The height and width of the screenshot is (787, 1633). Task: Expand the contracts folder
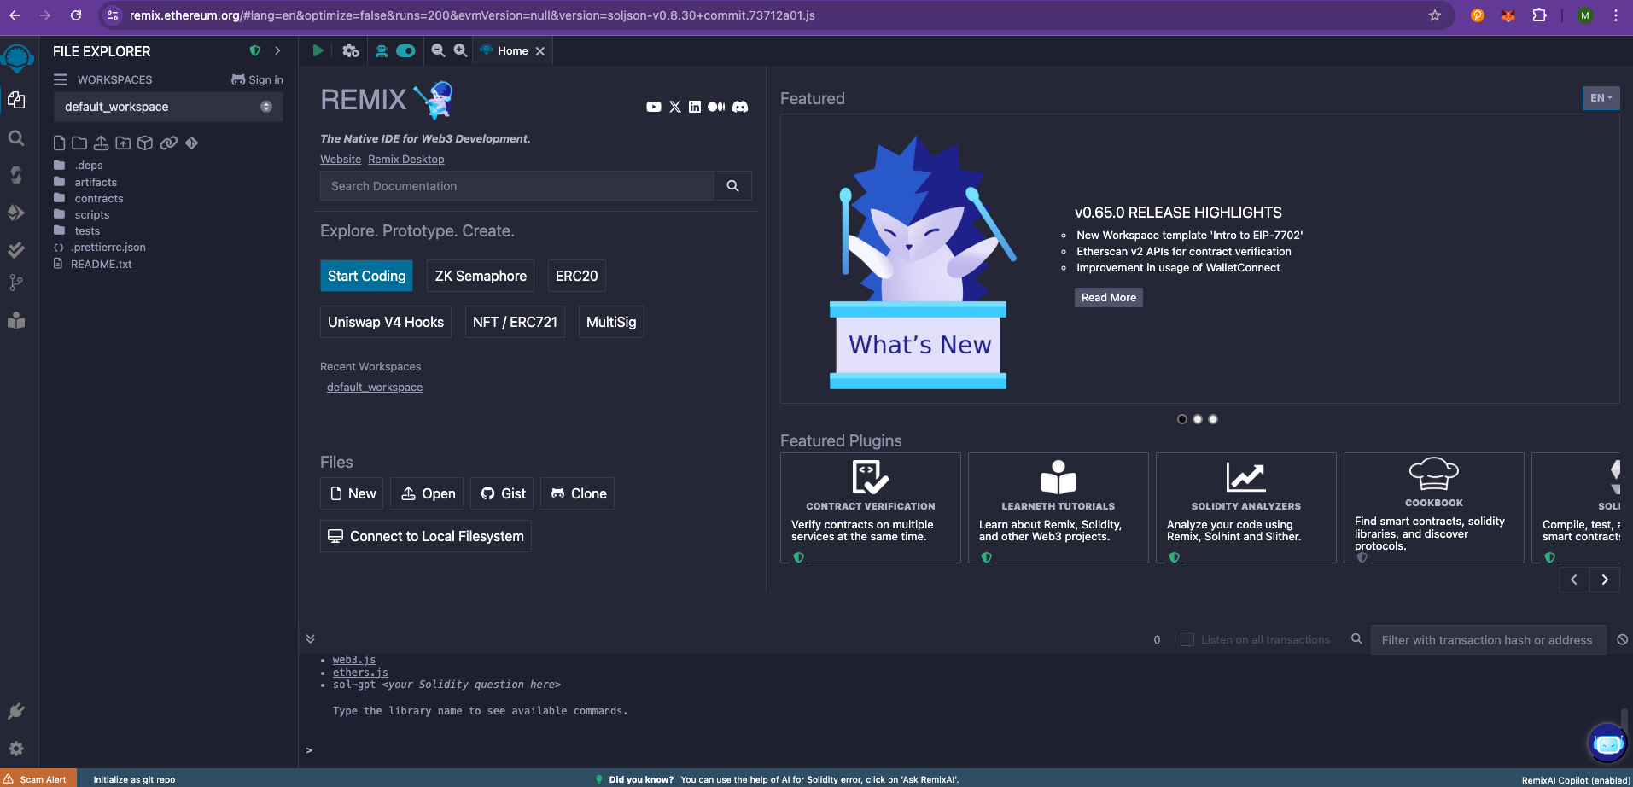point(99,198)
